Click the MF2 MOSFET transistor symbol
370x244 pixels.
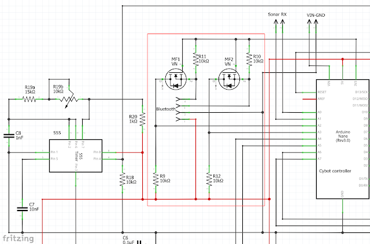[x=229, y=79]
